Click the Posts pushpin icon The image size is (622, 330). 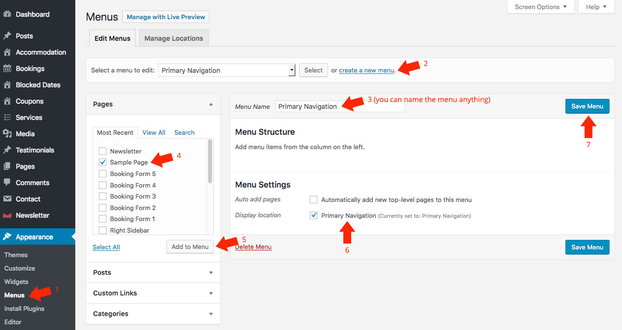7,36
